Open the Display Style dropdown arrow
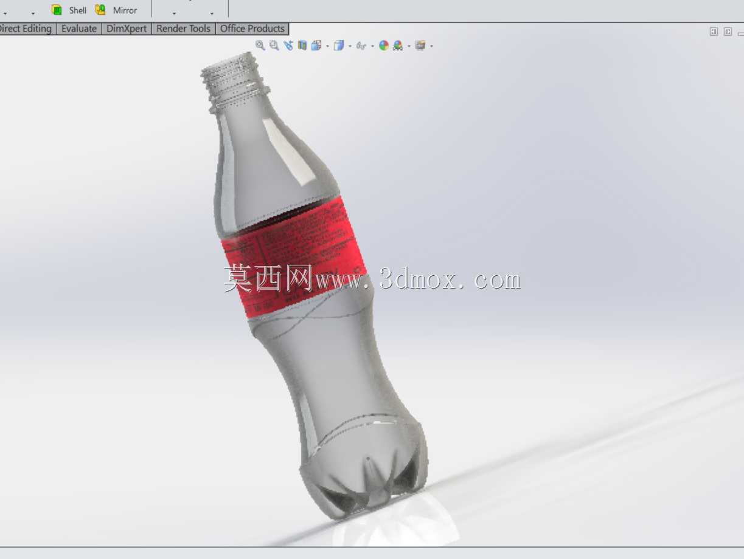 pos(350,46)
